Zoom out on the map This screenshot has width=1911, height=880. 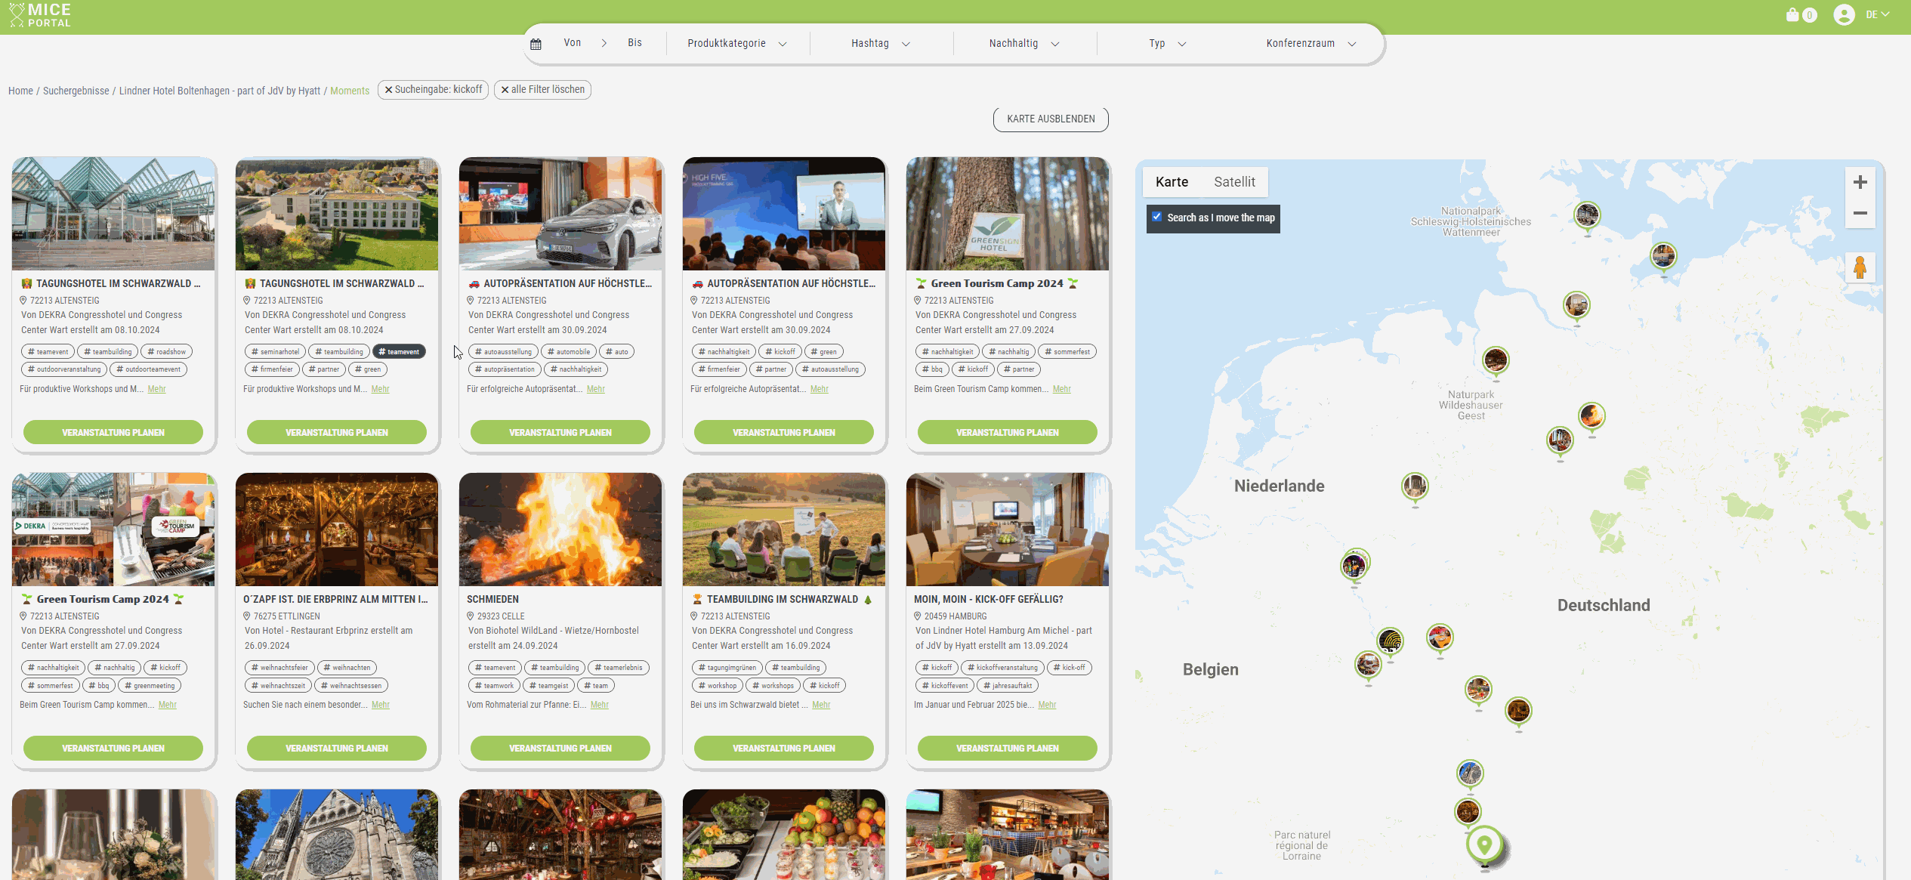(x=1860, y=213)
